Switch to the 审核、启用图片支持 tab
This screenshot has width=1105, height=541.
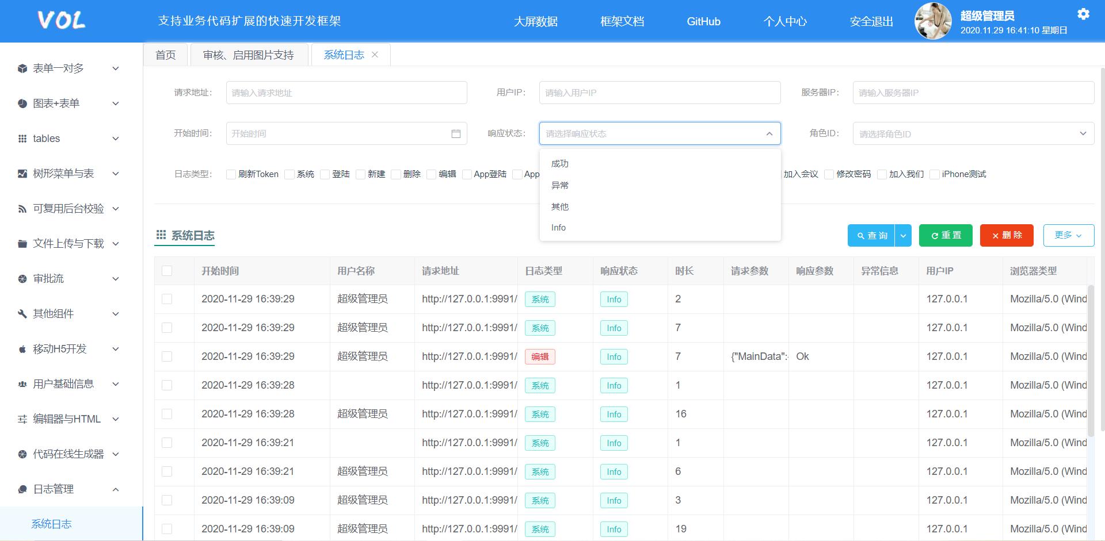tap(247, 55)
